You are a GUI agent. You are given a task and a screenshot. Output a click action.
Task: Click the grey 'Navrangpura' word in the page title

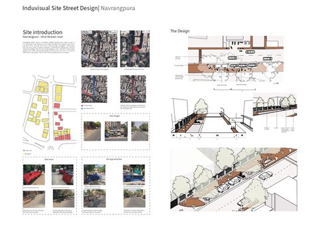coord(118,8)
